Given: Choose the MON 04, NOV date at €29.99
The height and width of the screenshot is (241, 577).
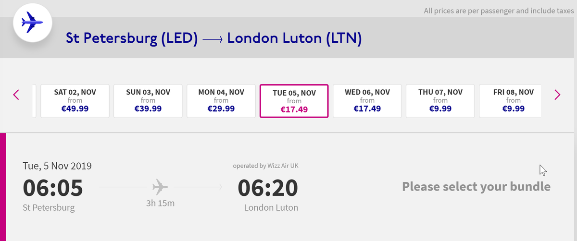Looking at the screenshot, I should click(x=221, y=101).
